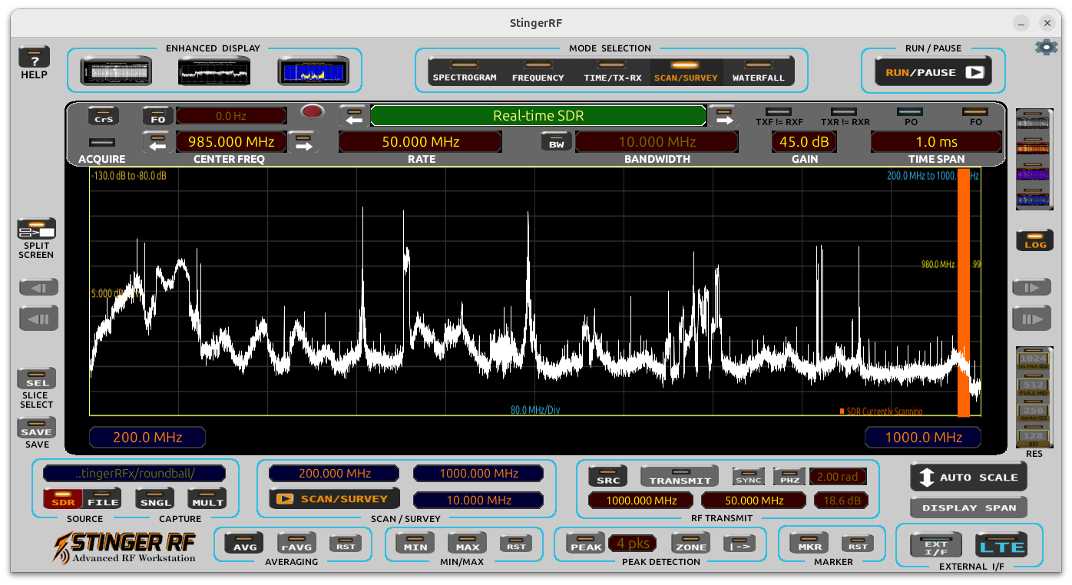1072x585 pixels.
Task: Click the single left step-back button
Action: [x=38, y=288]
